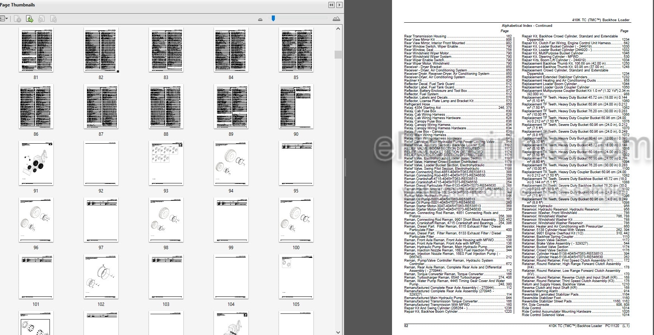Go to page 95 thumbnail
This screenshot has width=654, height=335.
[296, 163]
